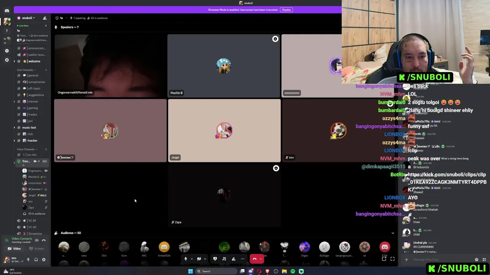Viewport: 490px width, 275px height.
Task: Open Brave browser from the taskbar
Action: point(268,271)
